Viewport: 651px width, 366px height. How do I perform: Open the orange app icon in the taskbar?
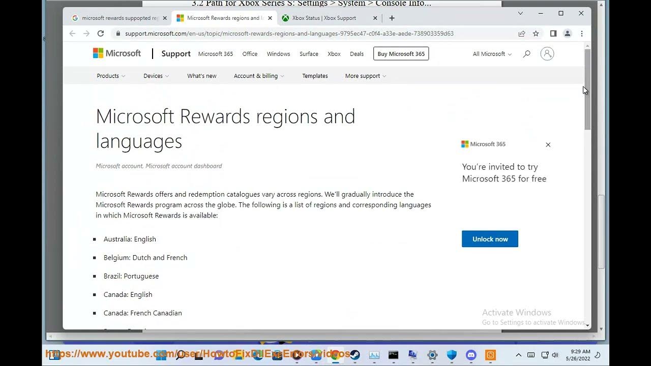pyautogui.click(x=490, y=355)
